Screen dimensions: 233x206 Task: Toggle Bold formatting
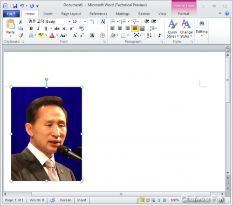(31, 28)
